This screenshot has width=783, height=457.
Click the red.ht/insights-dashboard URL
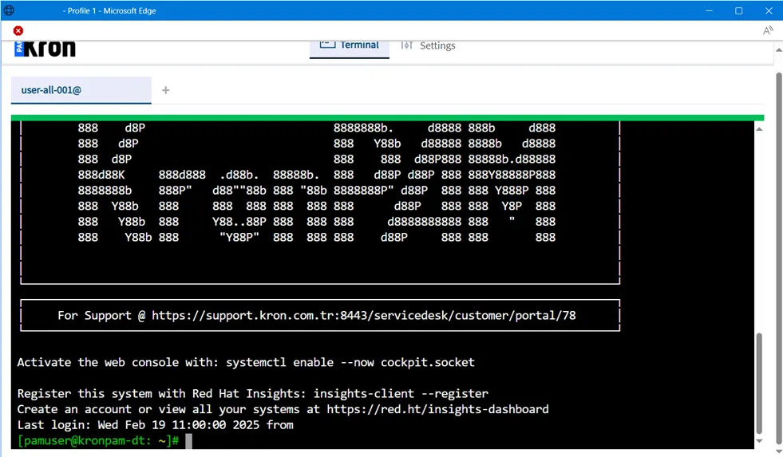tap(438, 409)
